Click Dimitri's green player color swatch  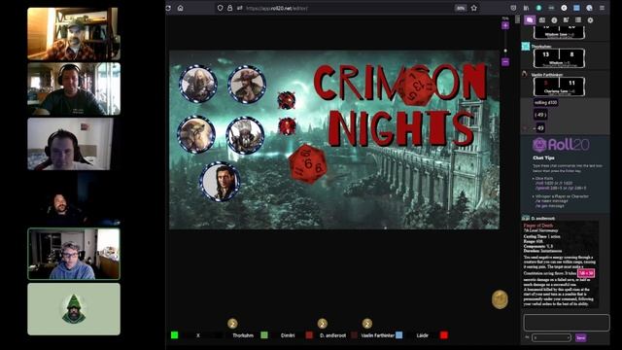coord(264,335)
